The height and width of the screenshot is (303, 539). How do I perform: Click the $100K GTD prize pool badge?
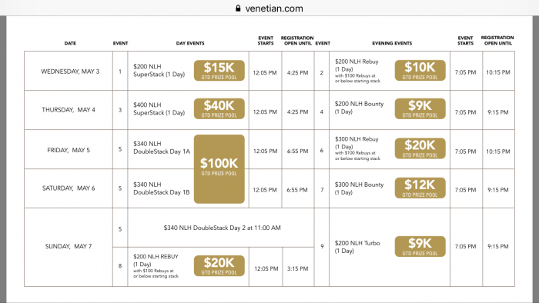(219, 169)
